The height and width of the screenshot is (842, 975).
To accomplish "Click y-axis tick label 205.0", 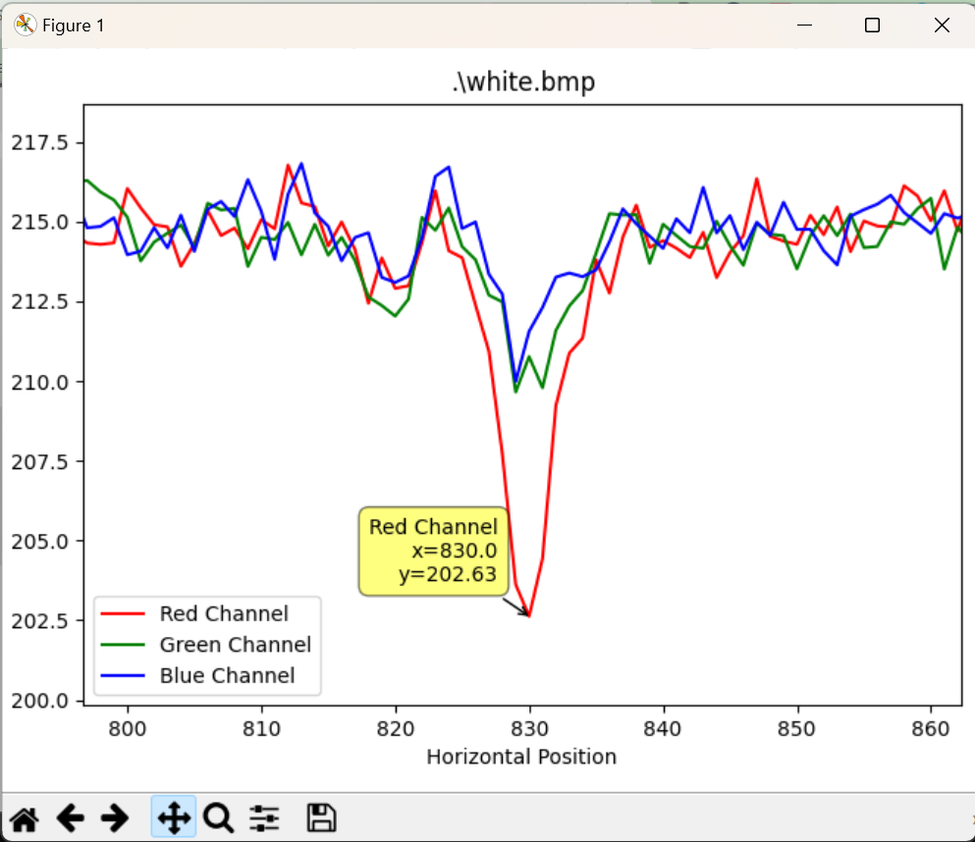I will pos(40,542).
